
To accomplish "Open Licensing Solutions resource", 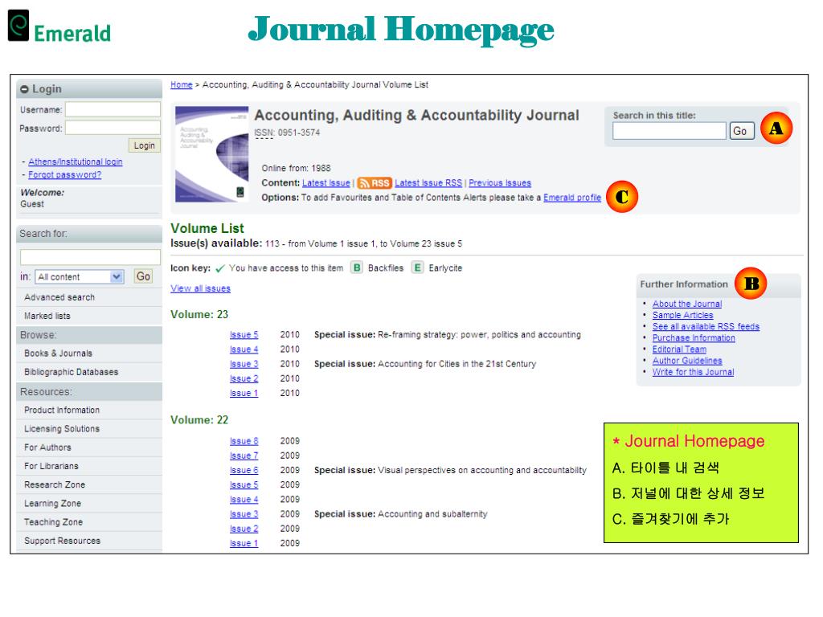I will pyautogui.click(x=62, y=429).
